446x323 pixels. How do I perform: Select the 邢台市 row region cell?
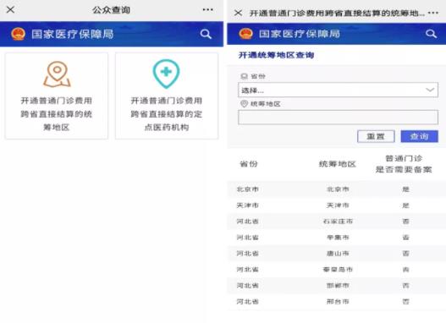tap(338, 301)
